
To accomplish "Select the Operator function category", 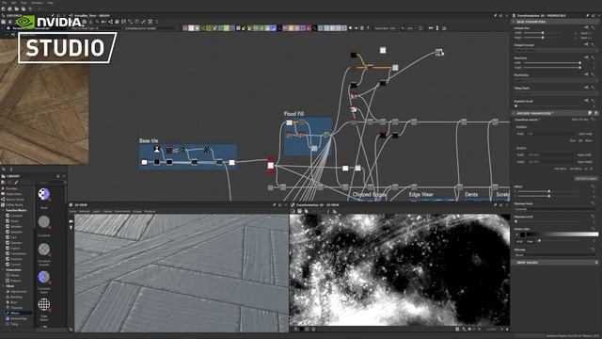I will 16,243.
